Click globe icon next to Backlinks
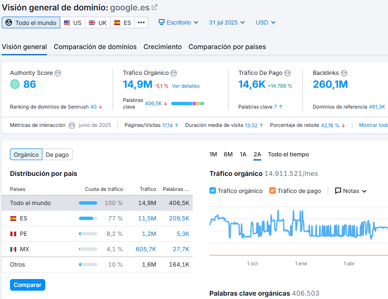Image resolution: width=388 pixels, height=299 pixels. tap(344, 73)
